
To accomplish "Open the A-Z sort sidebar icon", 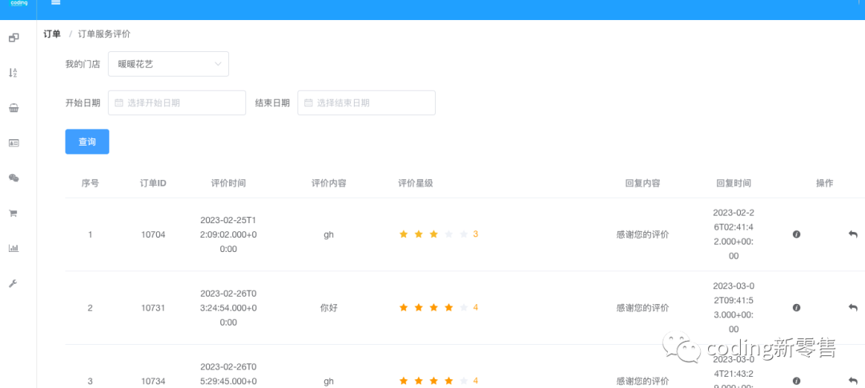I will click(x=14, y=73).
